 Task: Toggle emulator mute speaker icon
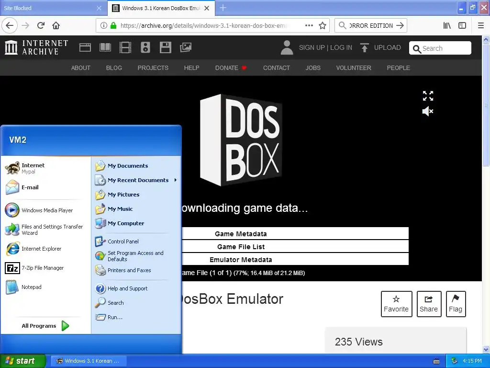tap(428, 111)
